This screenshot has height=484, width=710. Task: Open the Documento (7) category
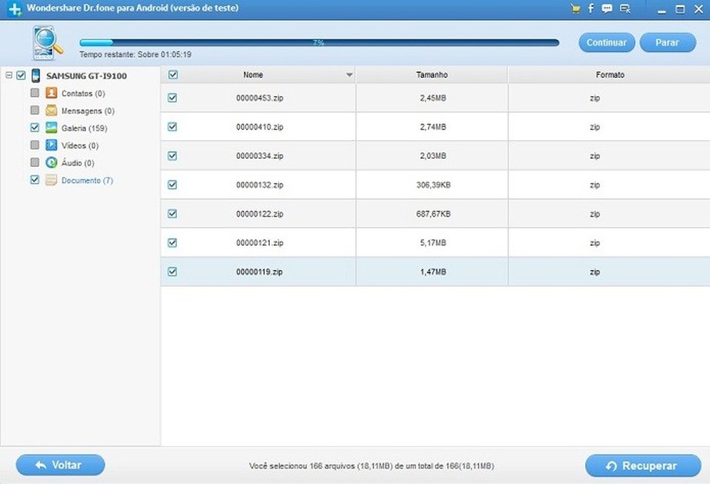(x=87, y=181)
